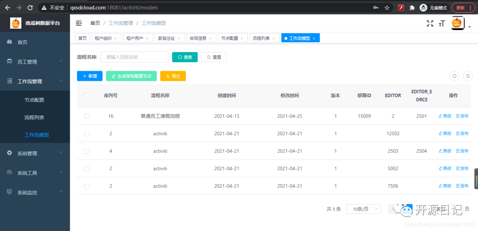
Task: Click the 搜索 button
Action: (185, 57)
